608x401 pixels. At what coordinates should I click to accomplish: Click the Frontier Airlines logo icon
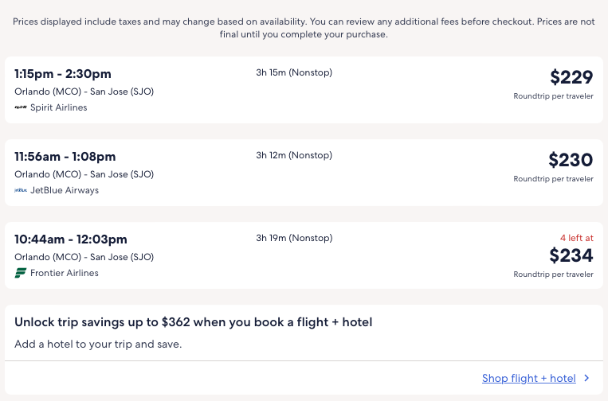[x=21, y=273]
